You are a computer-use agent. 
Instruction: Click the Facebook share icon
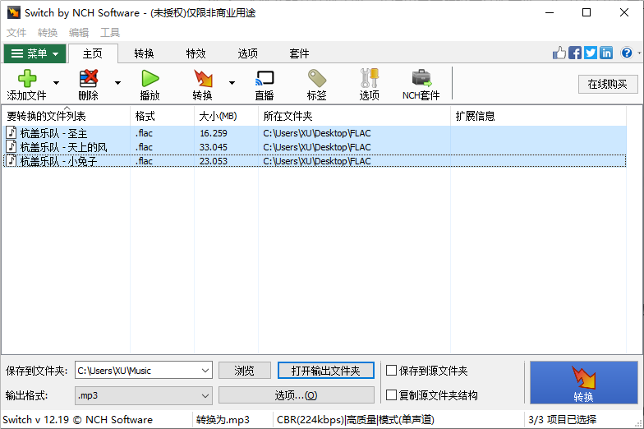point(575,53)
